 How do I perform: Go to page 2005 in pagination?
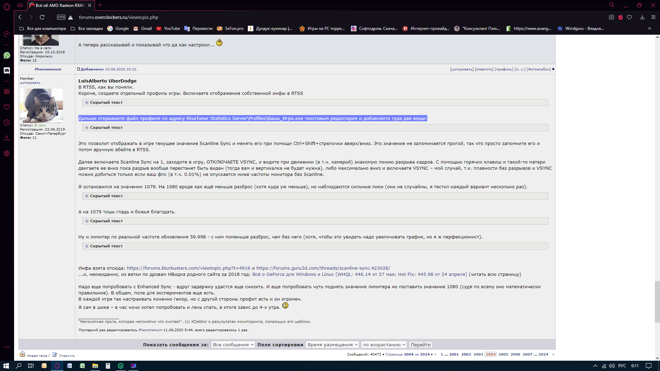tap(503, 354)
